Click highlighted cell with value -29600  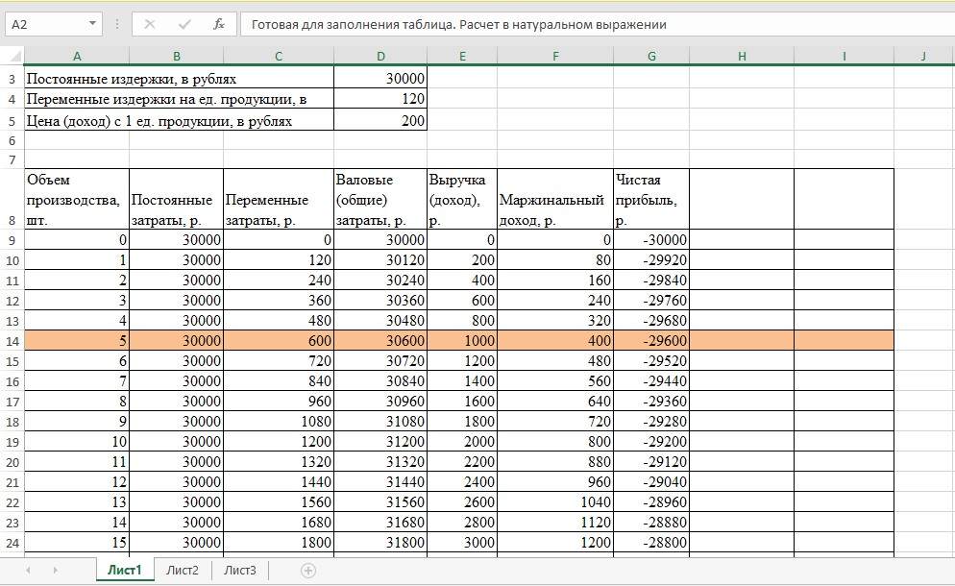651,340
